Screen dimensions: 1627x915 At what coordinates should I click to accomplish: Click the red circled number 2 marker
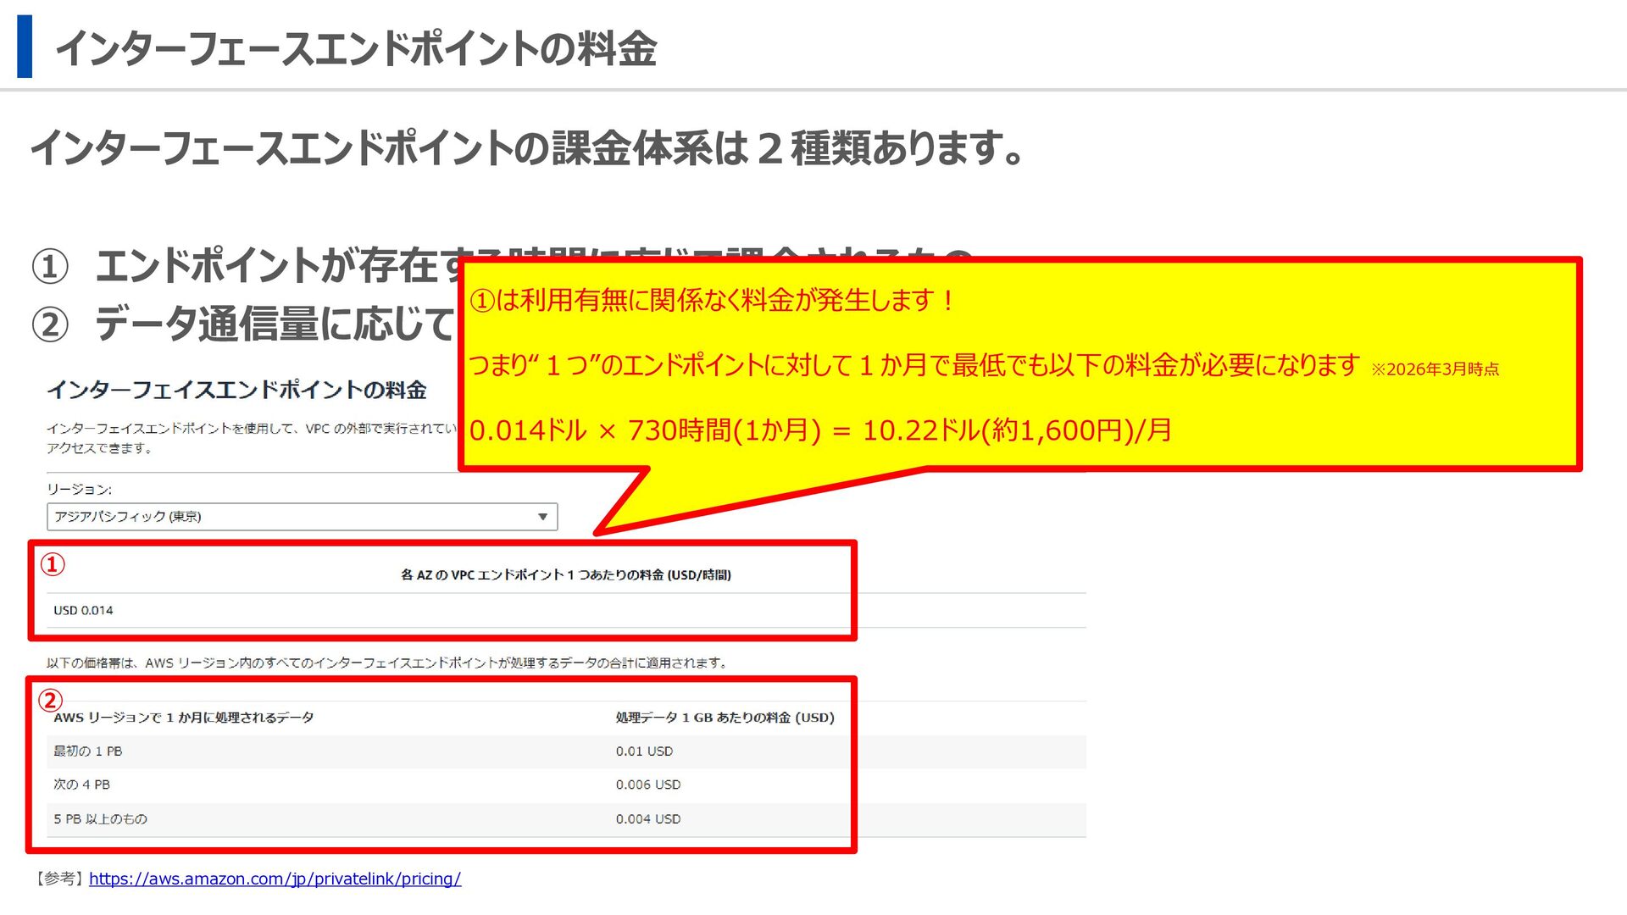[50, 701]
